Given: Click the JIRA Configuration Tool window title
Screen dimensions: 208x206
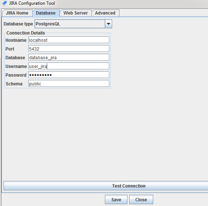Looking at the screenshot, I should coord(32,3).
